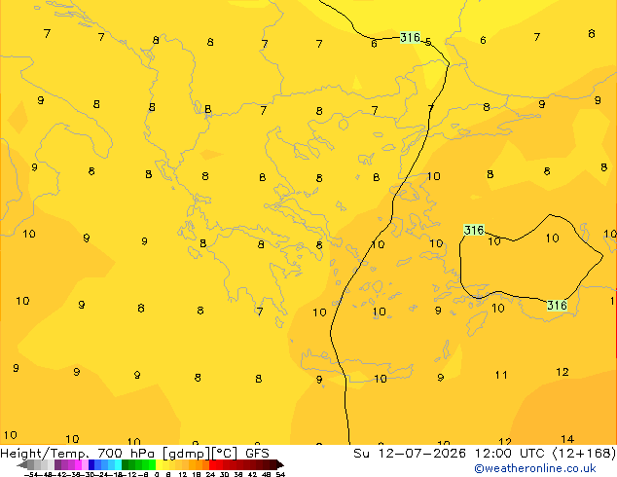Click the date 'Su 12-07-2026'
The height and width of the screenshot is (477, 617).
pyautogui.click(x=410, y=454)
